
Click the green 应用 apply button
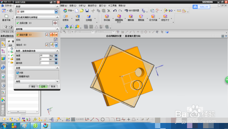click(43, 86)
